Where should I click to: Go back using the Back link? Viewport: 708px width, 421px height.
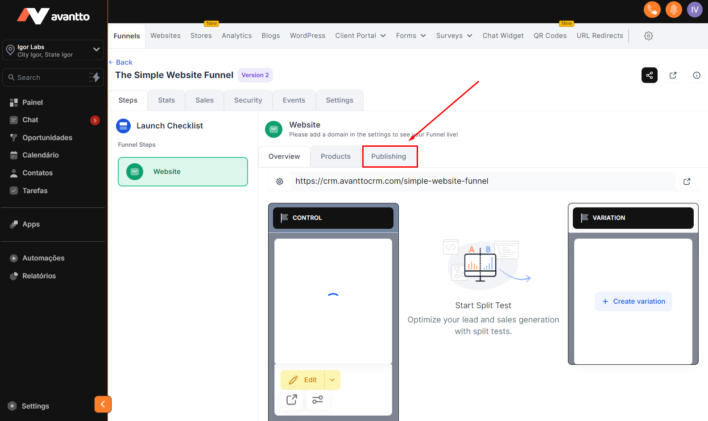coord(121,62)
